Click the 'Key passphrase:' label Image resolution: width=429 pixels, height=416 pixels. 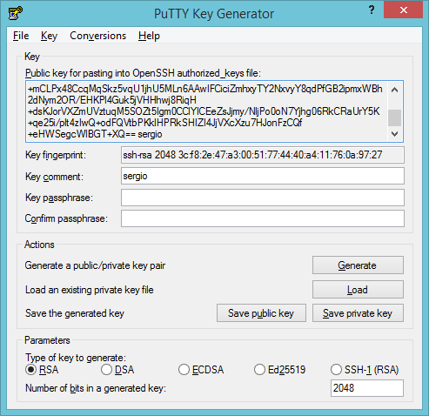point(59,198)
